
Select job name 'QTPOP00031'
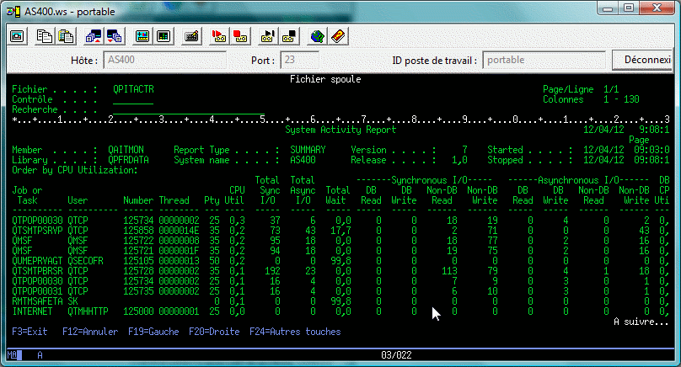(37, 291)
